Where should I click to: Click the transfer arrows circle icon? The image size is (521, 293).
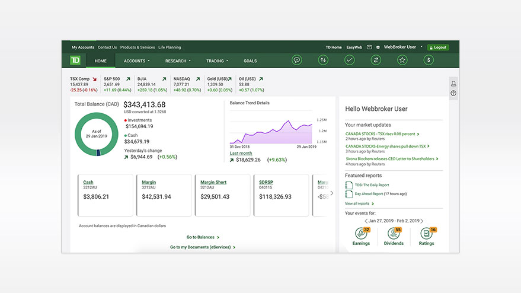376,60
